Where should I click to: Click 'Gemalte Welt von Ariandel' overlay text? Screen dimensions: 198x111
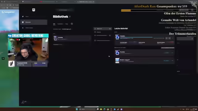tap(179, 20)
